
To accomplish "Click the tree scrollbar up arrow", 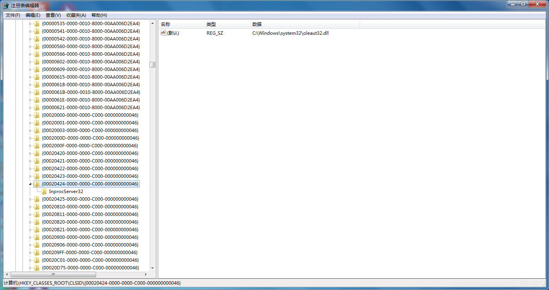I will pos(152,24).
